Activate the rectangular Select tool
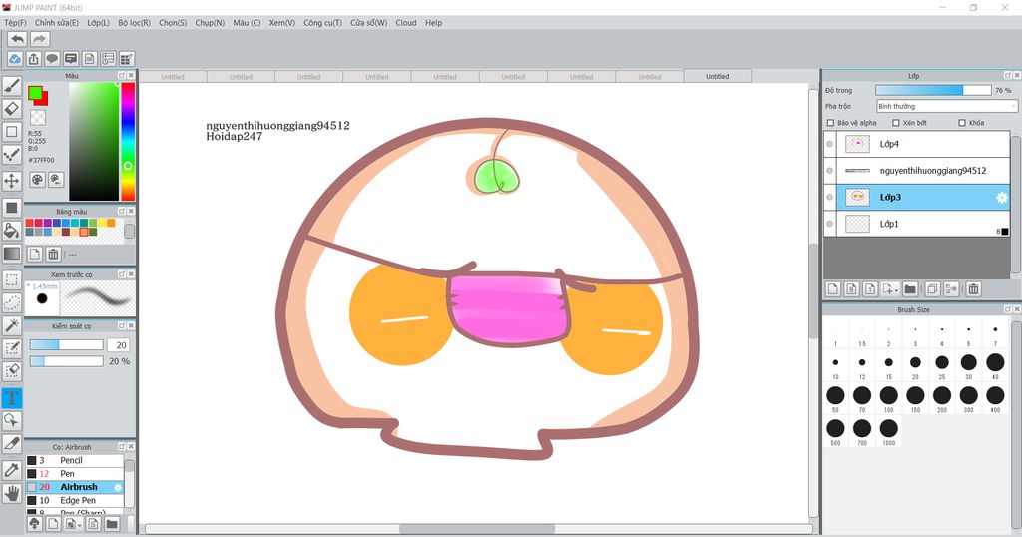This screenshot has width=1022, height=537. point(12,280)
